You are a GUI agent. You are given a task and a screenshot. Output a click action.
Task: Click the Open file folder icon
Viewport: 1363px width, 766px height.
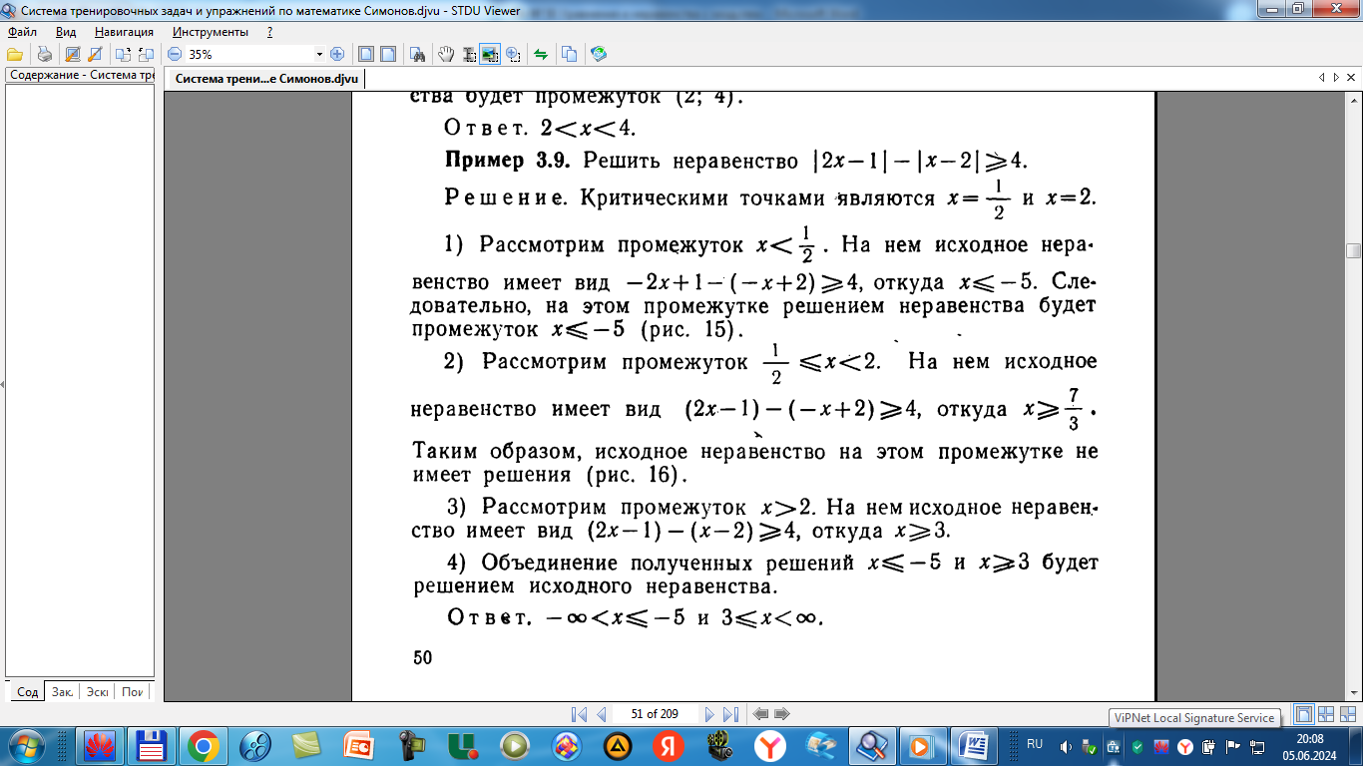15,54
